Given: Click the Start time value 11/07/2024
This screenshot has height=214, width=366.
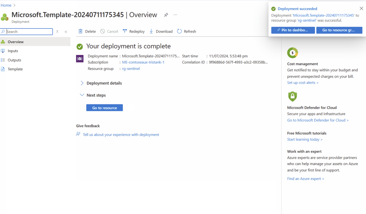Looking at the screenshot, I should click(x=228, y=56).
